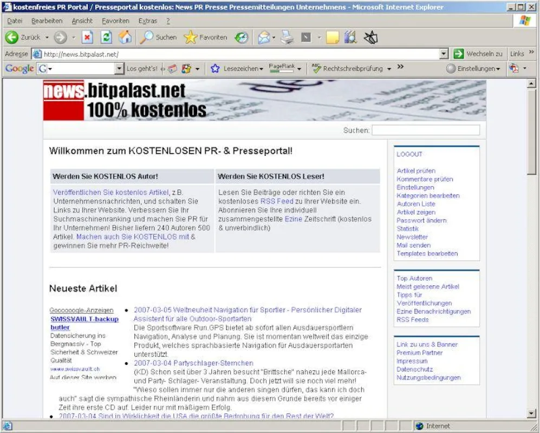Open the Favoriten menu
Image resolution: width=540 pixels, height=433 pixels.
[115, 21]
